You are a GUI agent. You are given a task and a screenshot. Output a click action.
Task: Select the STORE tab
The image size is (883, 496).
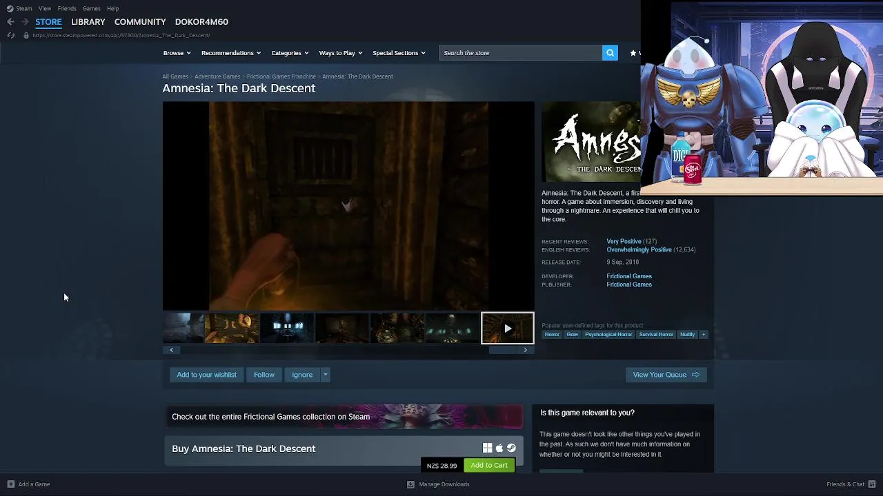click(48, 21)
